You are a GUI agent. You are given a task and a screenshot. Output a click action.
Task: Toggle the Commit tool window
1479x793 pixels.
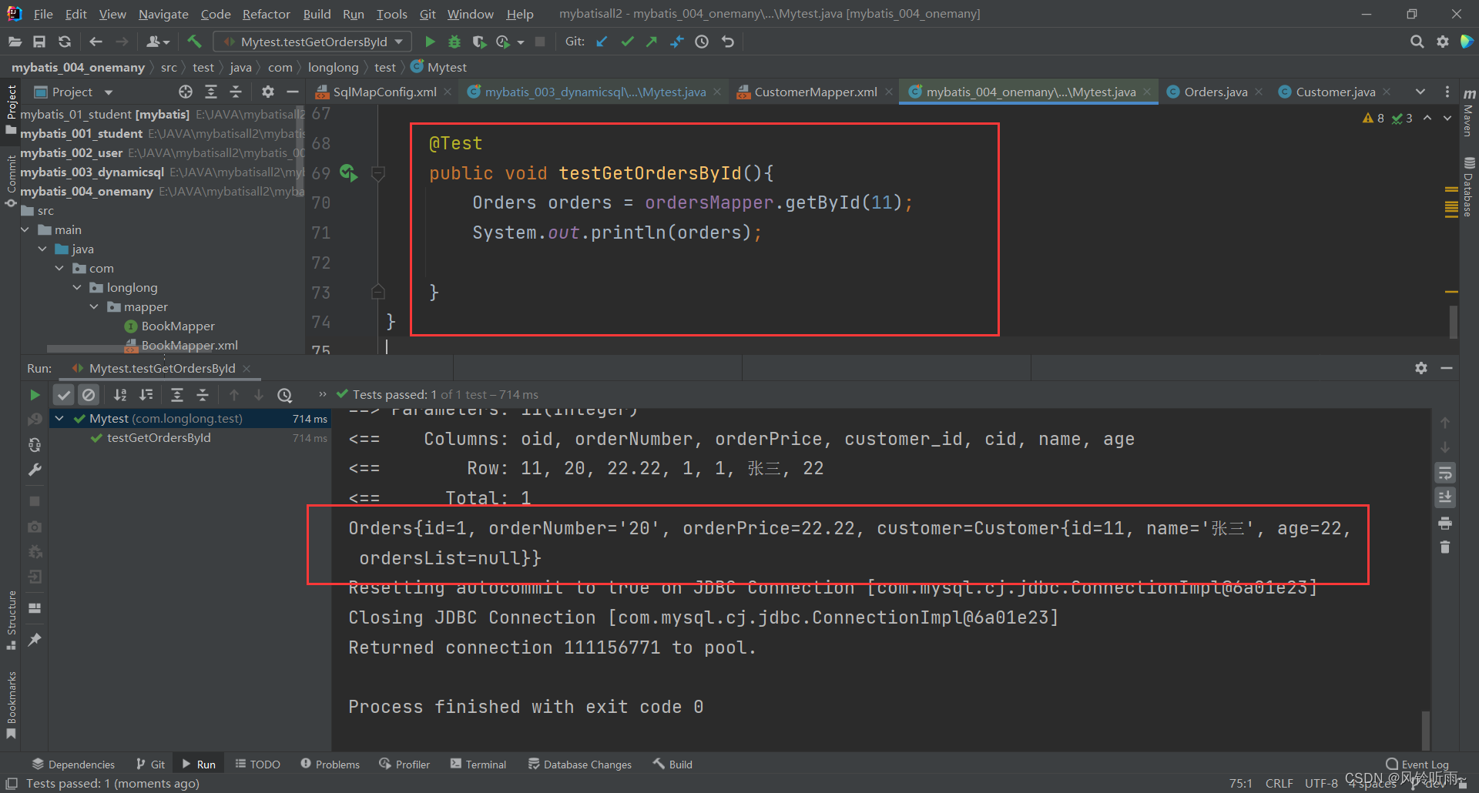click(12, 181)
